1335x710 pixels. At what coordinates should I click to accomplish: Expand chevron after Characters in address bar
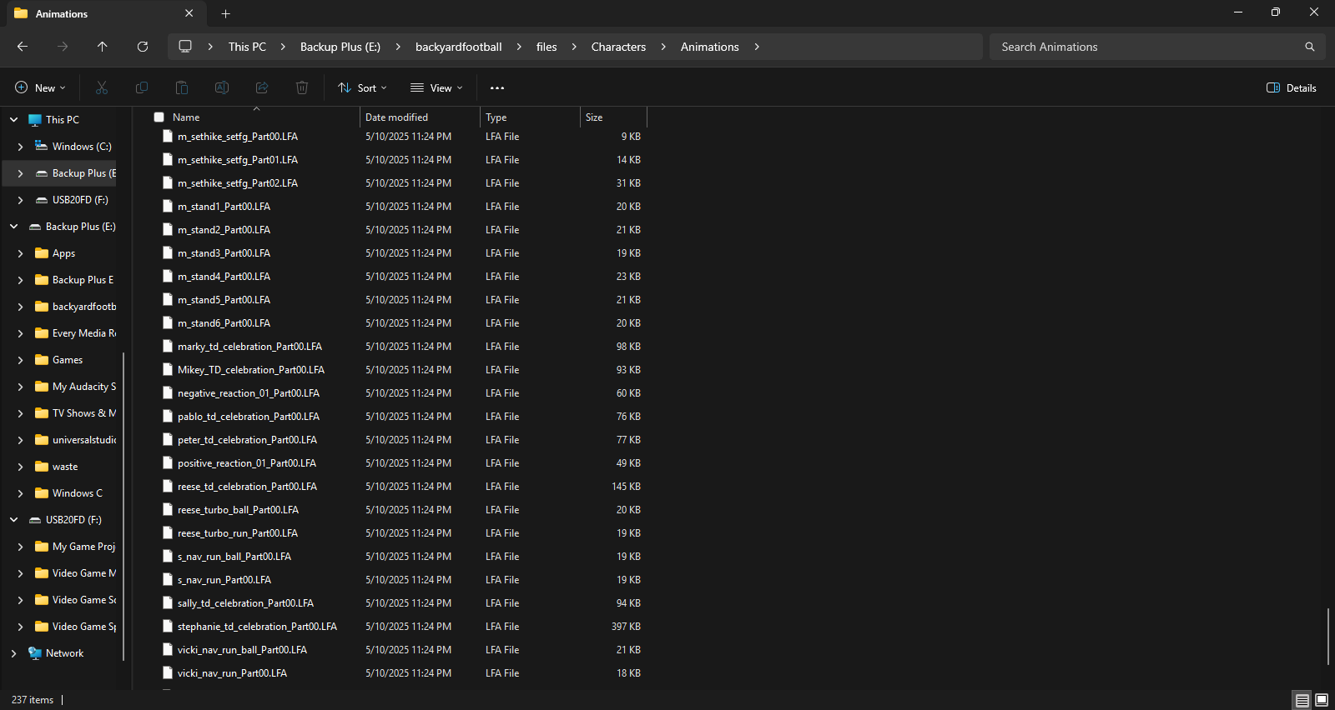coord(663,47)
